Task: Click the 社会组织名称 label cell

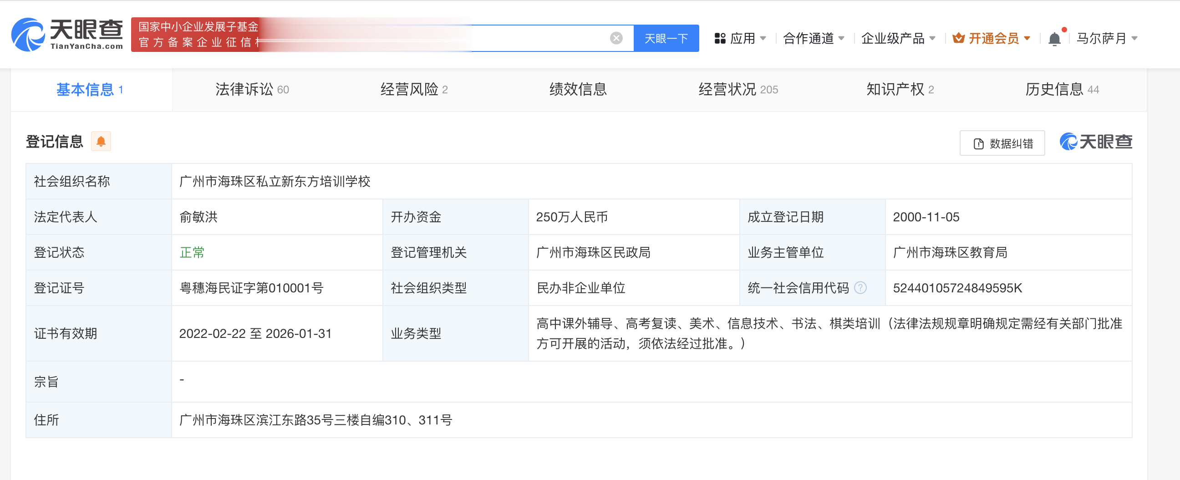Action: pyautogui.click(x=98, y=182)
